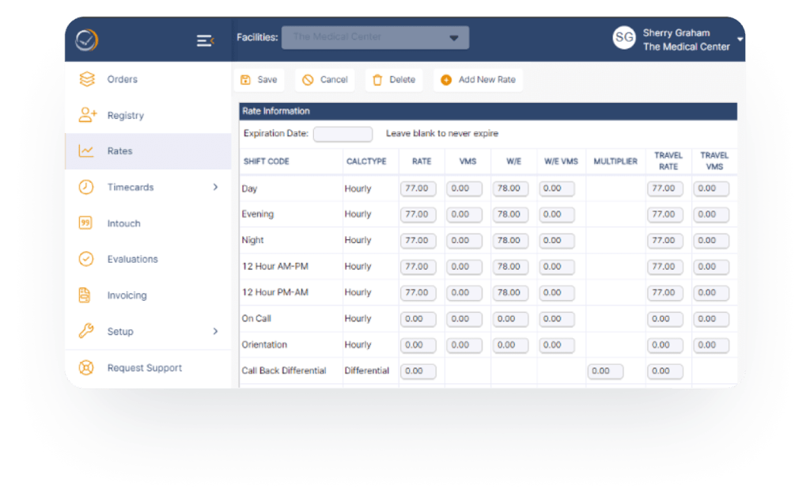Click the Invoicing document icon
810x502 pixels.
point(85,295)
